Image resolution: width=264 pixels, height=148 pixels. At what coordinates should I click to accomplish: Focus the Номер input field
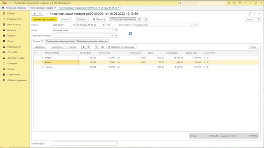coord(61,25)
